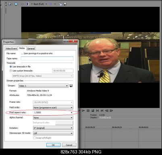This screenshot has height=155, width=162.
Task: Click the Pause button under preview
Action: click(x=88, y=110)
